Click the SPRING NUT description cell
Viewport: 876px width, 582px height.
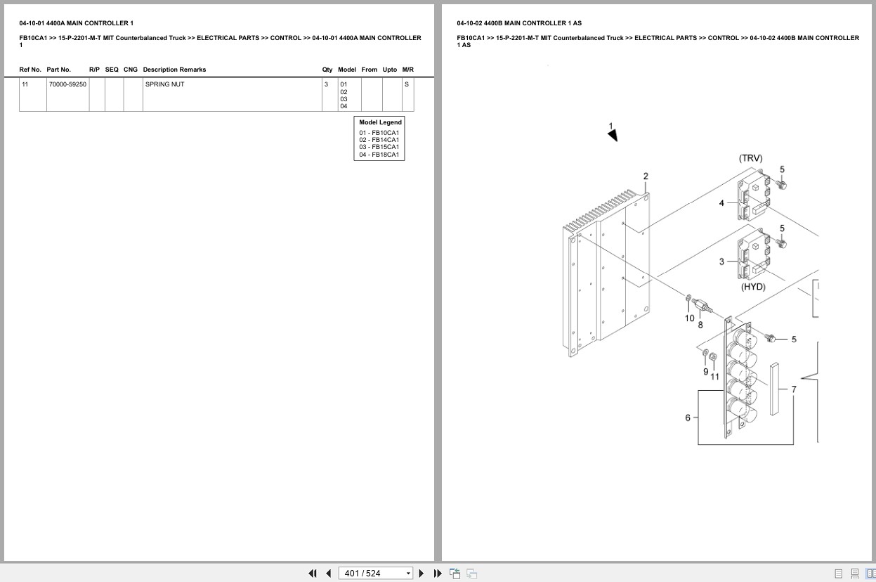click(x=232, y=94)
